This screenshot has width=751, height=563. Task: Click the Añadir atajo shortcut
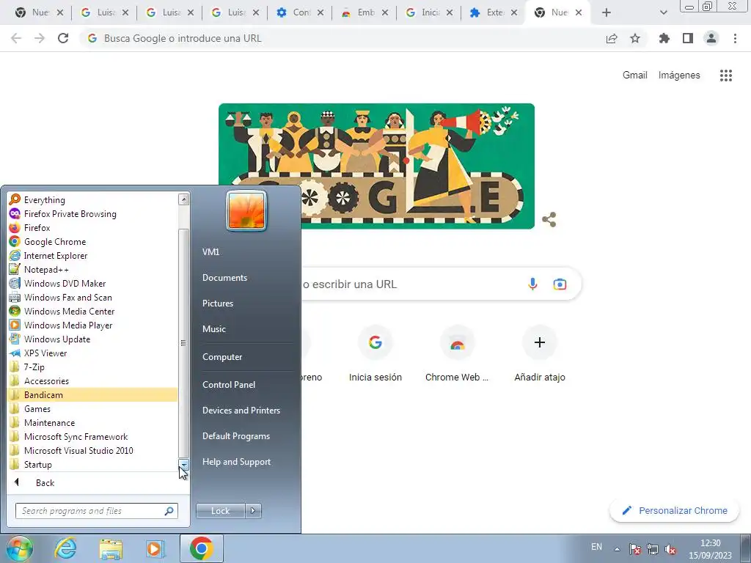click(540, 354)
